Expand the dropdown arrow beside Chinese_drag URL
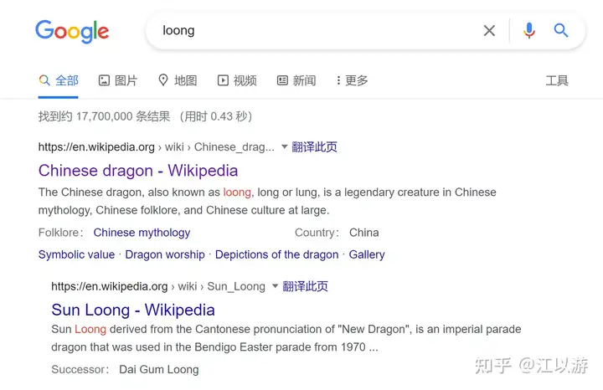 click(285, 146)
